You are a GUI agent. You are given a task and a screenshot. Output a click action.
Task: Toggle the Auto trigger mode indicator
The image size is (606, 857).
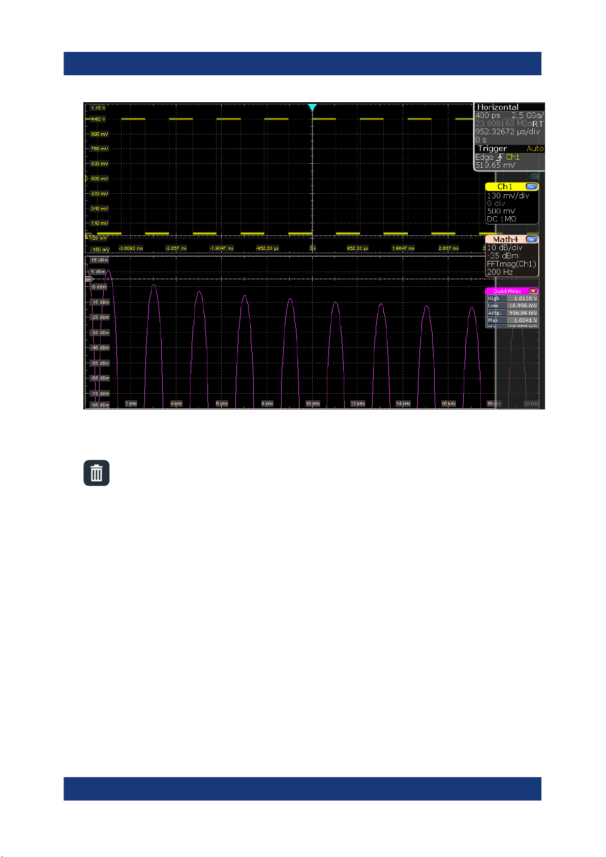coord(535,149)
